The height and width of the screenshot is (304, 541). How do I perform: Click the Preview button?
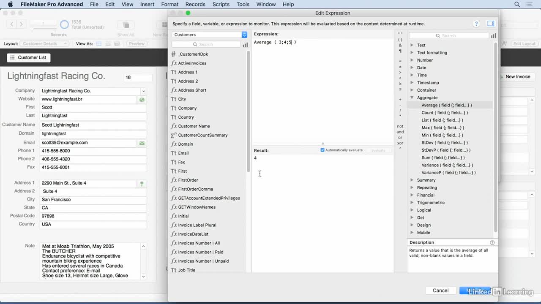tap(137, 43)
